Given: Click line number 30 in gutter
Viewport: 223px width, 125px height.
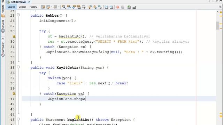Looking at the screenshot, I should [13, 42].
